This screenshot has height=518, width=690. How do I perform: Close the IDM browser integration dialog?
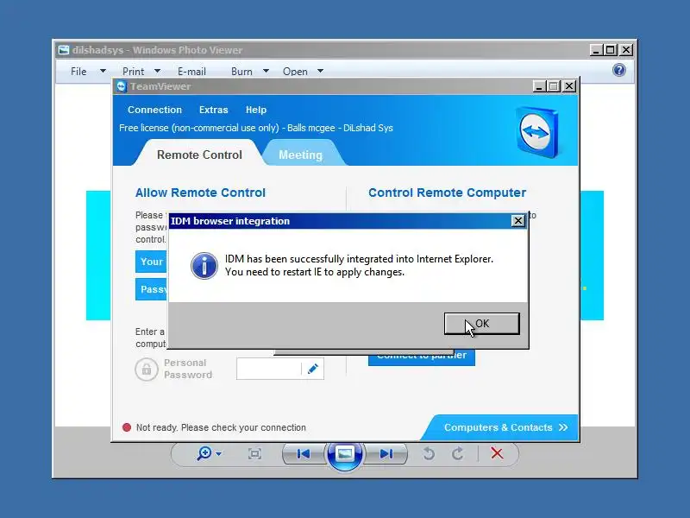coord(518,221)
